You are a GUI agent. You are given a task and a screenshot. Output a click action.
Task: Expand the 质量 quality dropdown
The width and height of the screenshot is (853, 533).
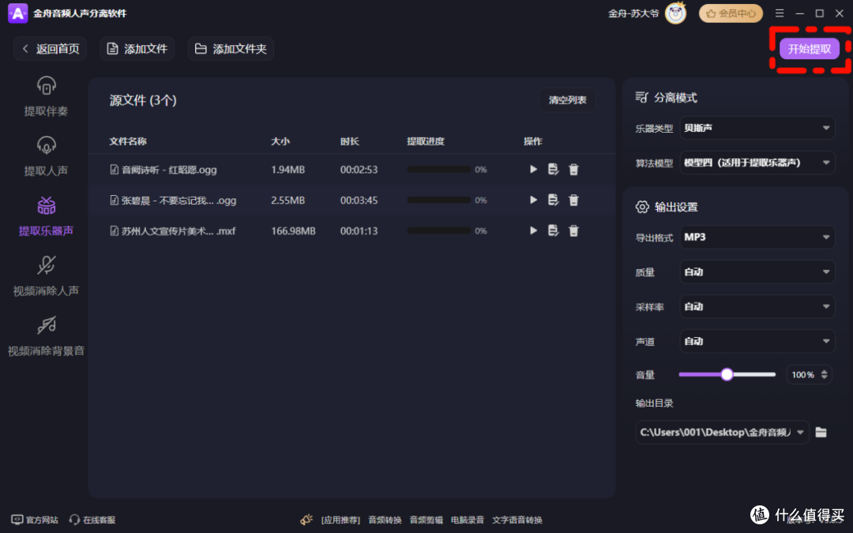coord(757,272)
